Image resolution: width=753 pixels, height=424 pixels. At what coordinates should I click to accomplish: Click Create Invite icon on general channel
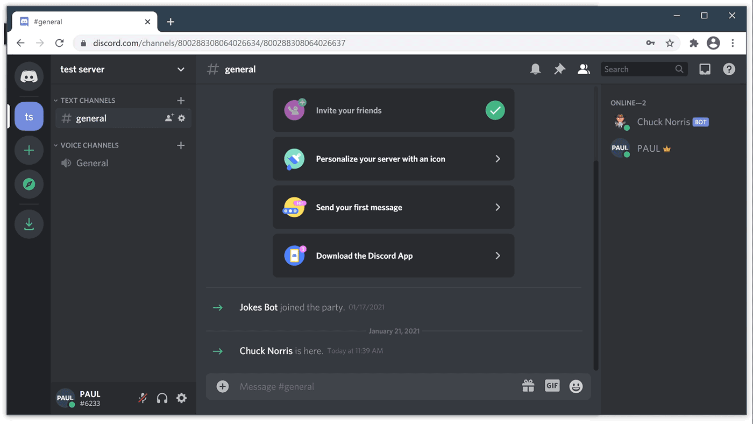pyautogui.click(x=169, y=118)
